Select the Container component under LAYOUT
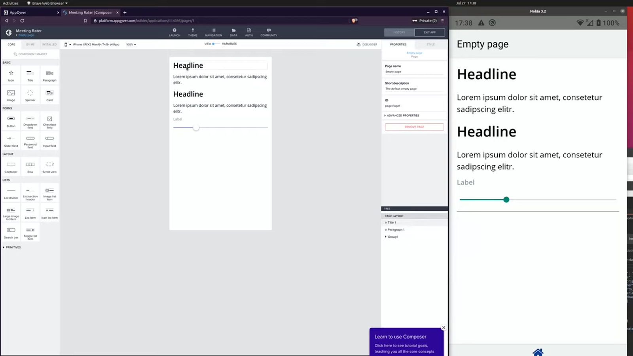This screenshot has height=356, width=633. coord(11,166)
